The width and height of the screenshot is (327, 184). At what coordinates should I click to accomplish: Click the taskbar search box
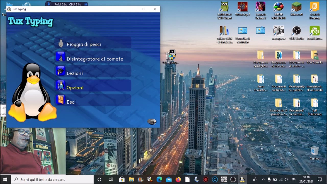coord(52,179)
